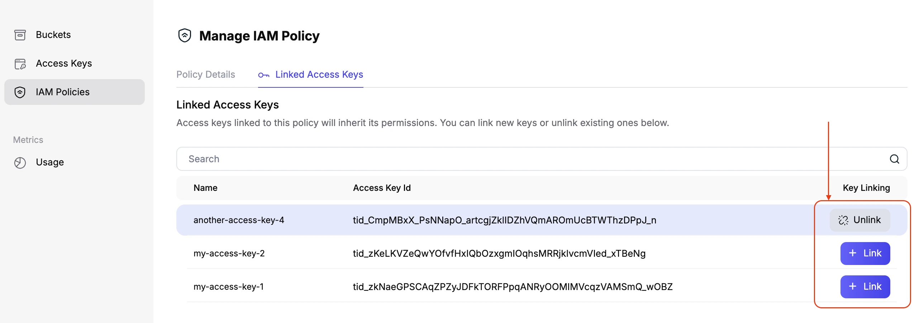Click the Usage pie chart icon
The width and height of the screenshot is (924, 323).
(x=20, y=163)
